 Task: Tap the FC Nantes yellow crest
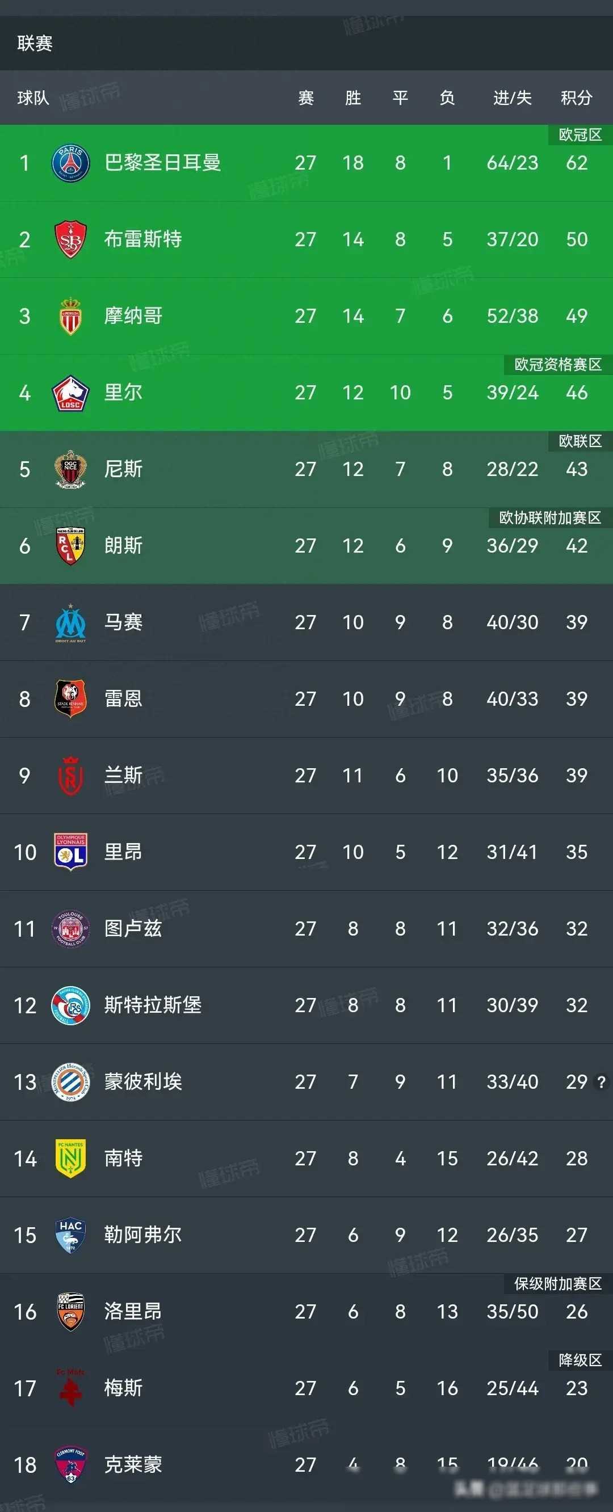tap(70, 1158)
